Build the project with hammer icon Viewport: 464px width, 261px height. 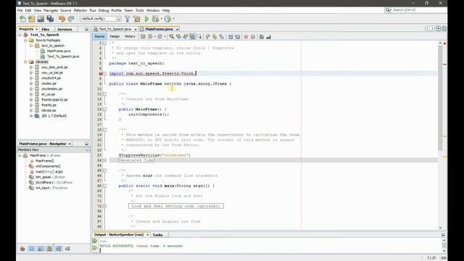(128, 19)
